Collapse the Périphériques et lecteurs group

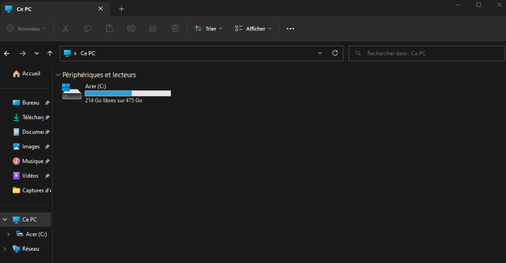pyautogui.click(x=58, y=75)
